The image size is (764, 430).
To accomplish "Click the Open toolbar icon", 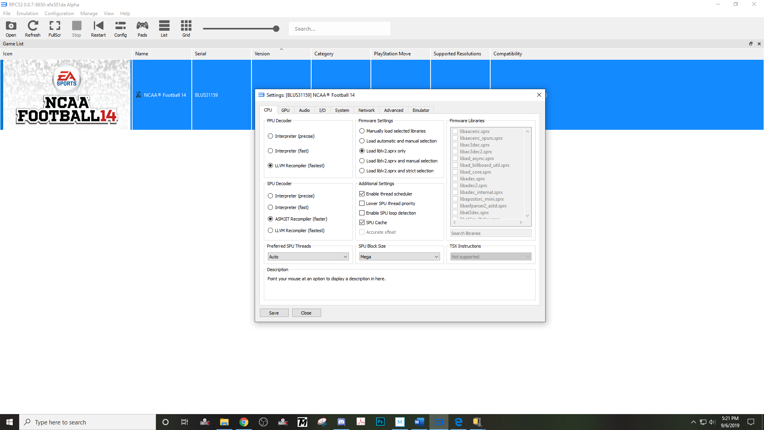I will pyautogui.click(x=11, y=29).
